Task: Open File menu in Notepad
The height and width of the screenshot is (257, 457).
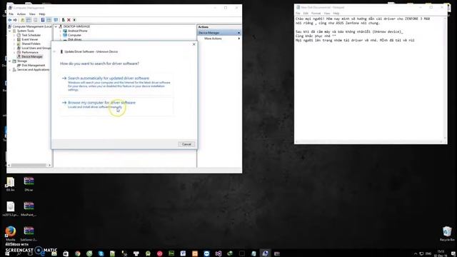Action: (298, 14)
